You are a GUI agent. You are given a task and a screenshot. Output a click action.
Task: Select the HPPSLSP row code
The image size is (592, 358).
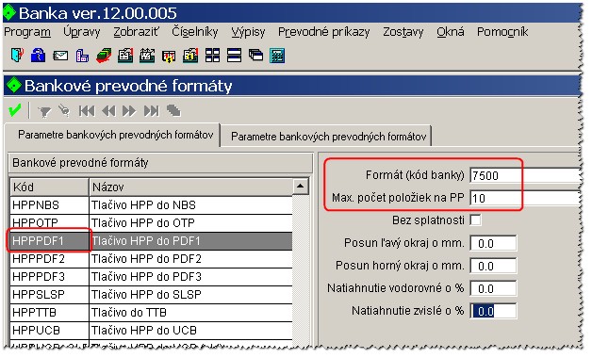pyautogui.click(x=49, y=294)
